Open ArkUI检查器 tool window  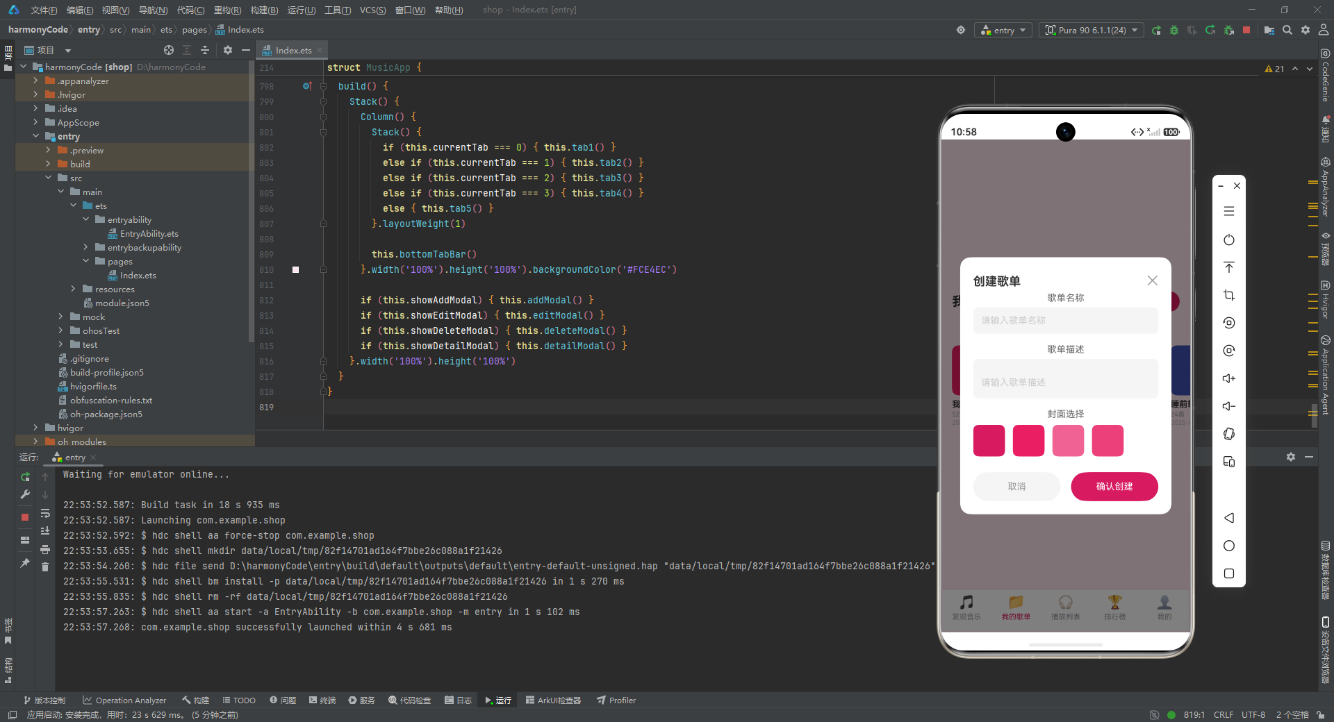tap(553, 700)
